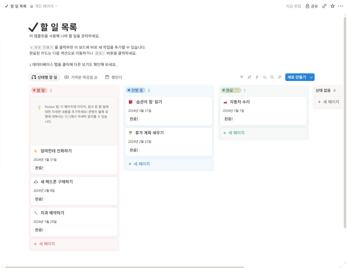Copy page link via chain icon

pos(324,6)
